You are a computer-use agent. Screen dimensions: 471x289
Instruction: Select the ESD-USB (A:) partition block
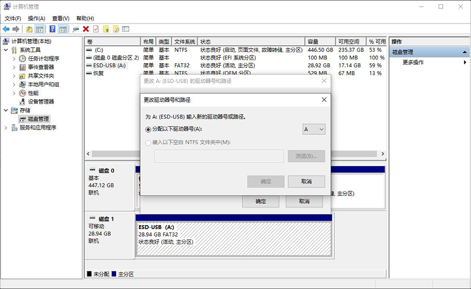click(234, 239)
